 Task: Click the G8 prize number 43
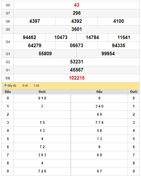point(76,5)
